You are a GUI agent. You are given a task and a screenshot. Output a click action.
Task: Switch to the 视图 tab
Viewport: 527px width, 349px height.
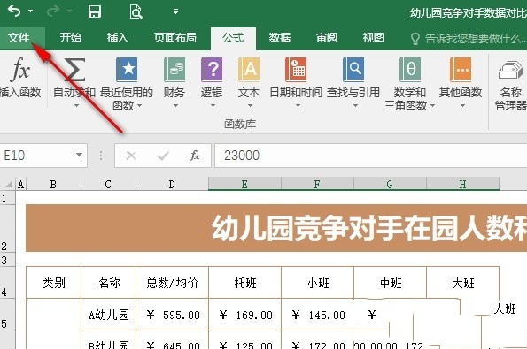[x=374, y=38]
